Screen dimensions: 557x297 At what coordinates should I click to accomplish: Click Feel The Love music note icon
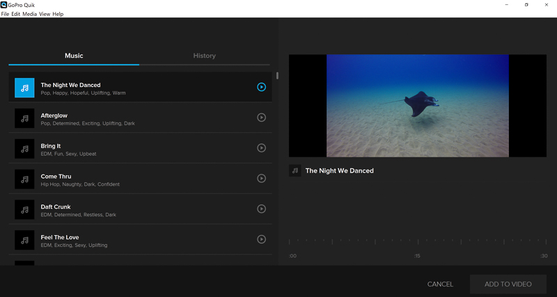click(24, 240)
